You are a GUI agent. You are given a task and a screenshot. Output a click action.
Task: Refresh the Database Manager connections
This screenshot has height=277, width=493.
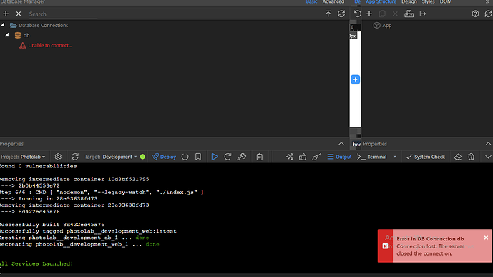(x=341, y=14)
